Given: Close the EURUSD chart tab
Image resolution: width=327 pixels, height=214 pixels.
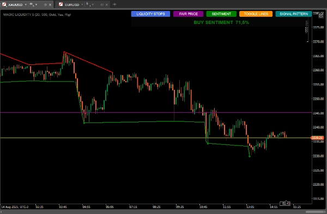Looking at the screenshot, I should click(107, 4).
